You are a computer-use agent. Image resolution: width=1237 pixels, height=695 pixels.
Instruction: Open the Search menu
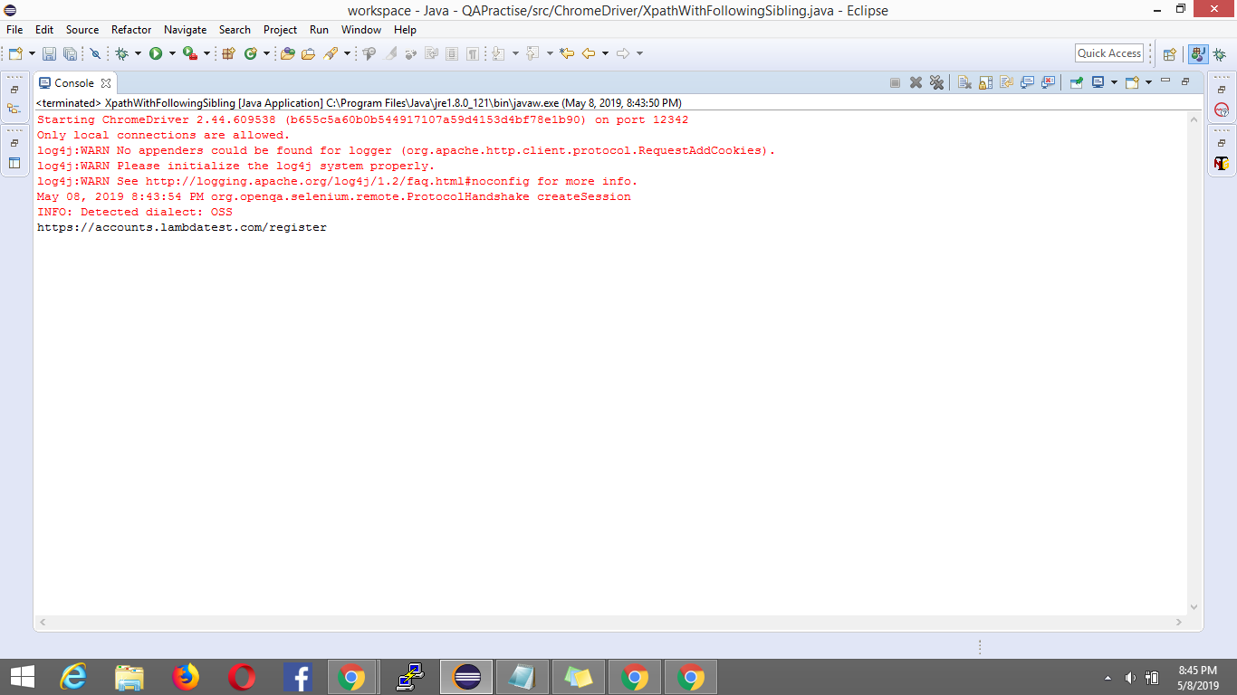point(235,29)
